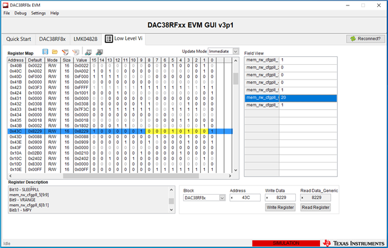
Task: Click the Address column header
Action: [x=16, y=60]
